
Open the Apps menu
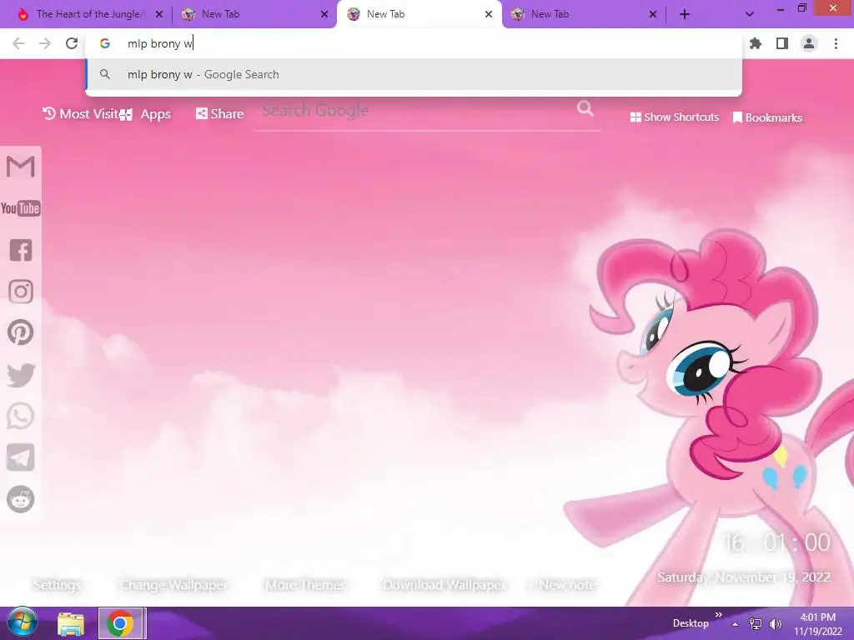[x=145, y=114]
